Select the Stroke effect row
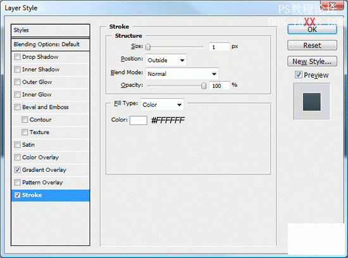The image size is (348, 258). point(51,195)
